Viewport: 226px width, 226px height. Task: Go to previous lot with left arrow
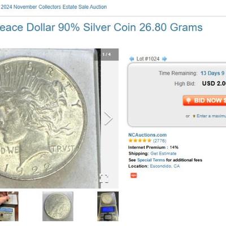tap(132, 59)
